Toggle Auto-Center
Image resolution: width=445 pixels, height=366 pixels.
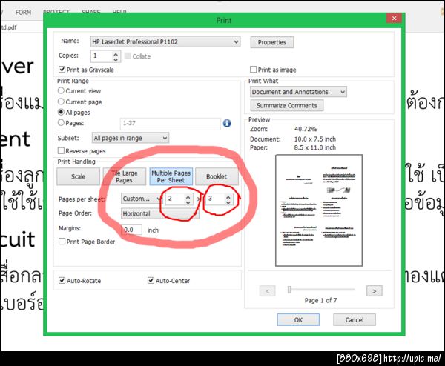click(x=151, y=280)
